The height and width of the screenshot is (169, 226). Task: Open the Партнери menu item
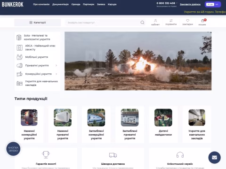[89, 4]
